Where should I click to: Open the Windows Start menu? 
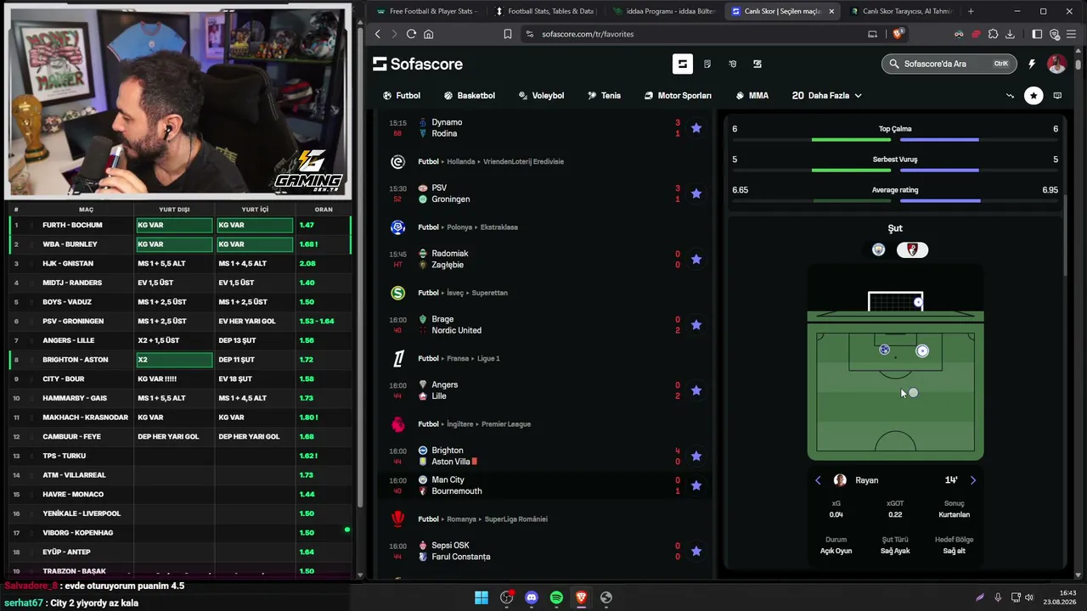coord(482,597)
